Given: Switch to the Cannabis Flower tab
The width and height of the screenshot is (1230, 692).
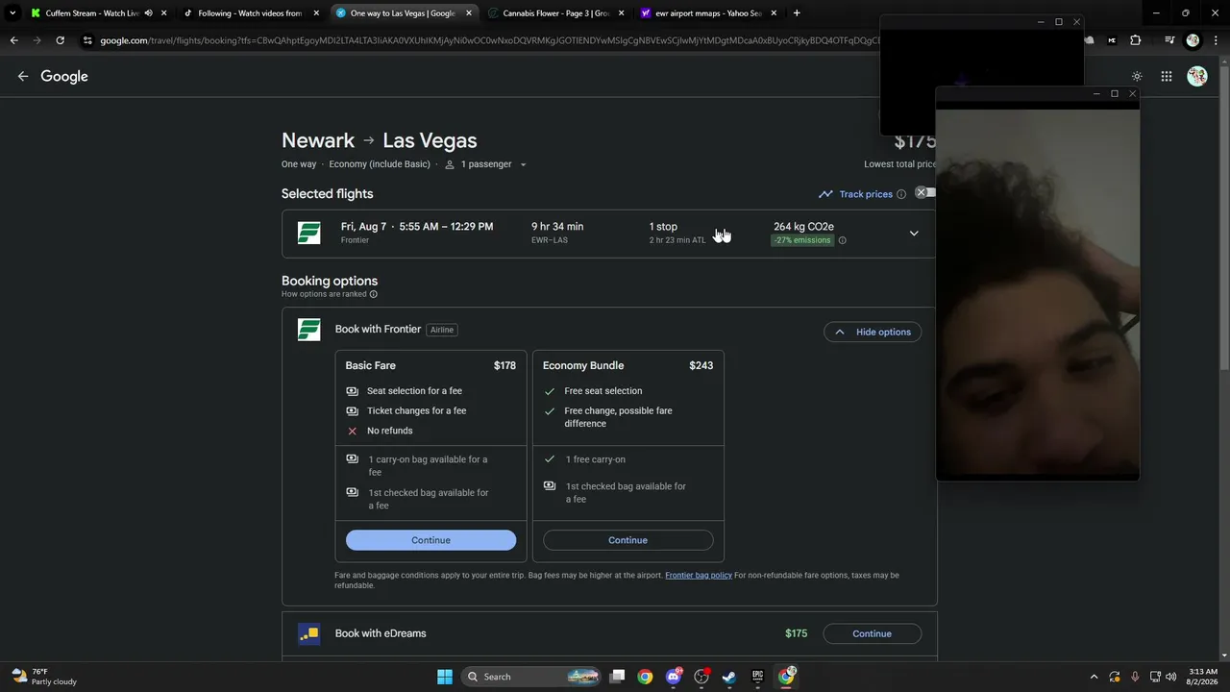Looking at the screenshot, I should pyautogui.click(x=556, y=13).
